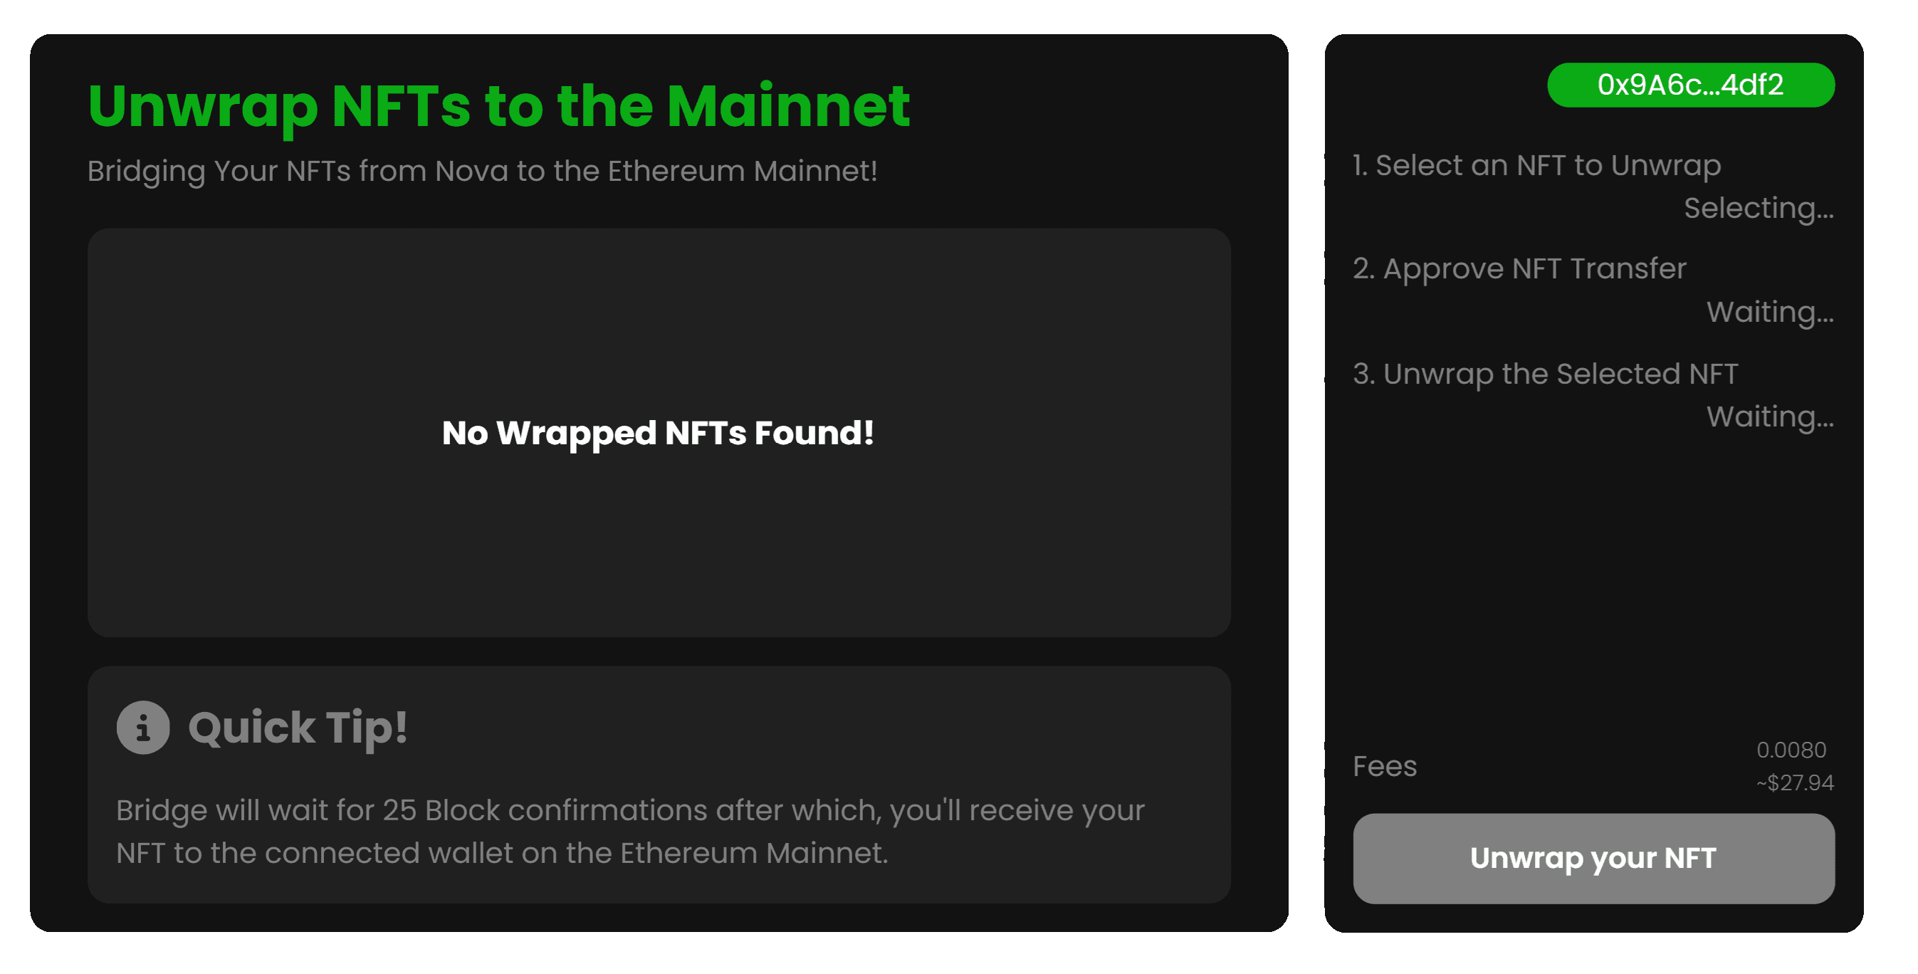Click empty space above the Fees row
Image resolution: width=1918 pixels, height=974 pixels.
pyautogui.click(x=1593, y=596)
